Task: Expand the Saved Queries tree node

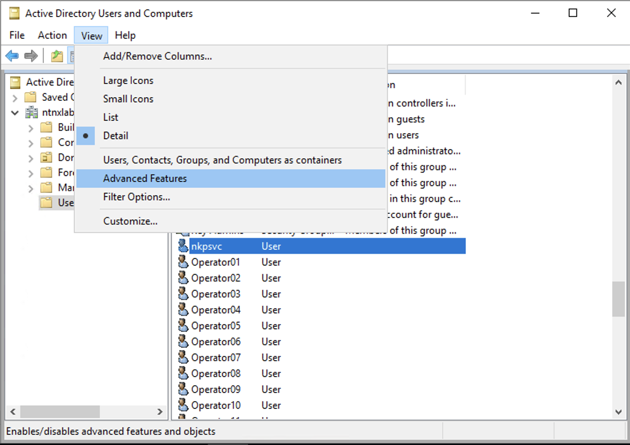Action: pyautogui.click(x=15, y=98)
